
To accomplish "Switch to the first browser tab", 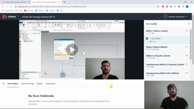I will (16, 2).
